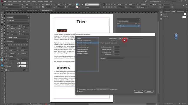Viewport: 188px width, 105px height.
Task: Open the Caractère panel menu icon
Action: (x=28, y=17)
